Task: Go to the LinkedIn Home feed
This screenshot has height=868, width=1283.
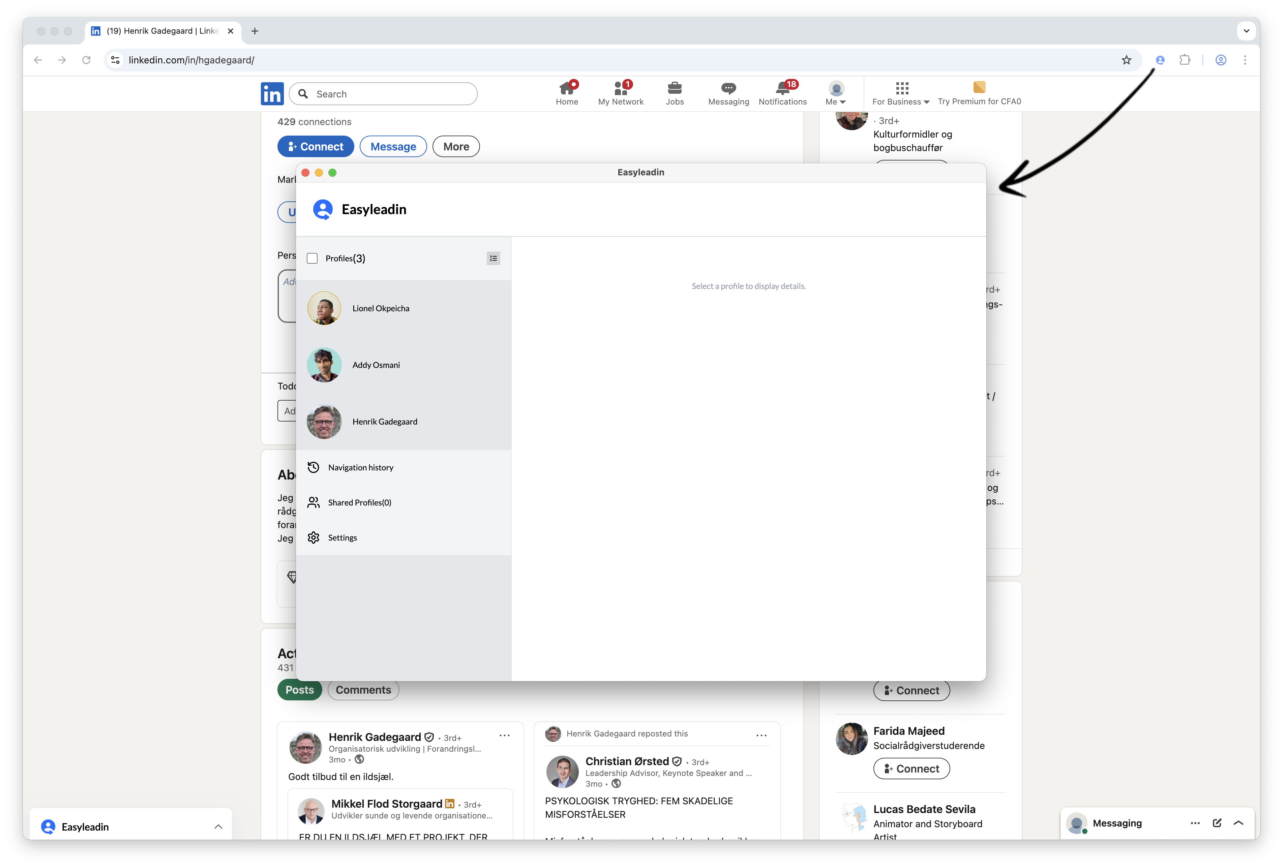Action: [x=567, y=93]
